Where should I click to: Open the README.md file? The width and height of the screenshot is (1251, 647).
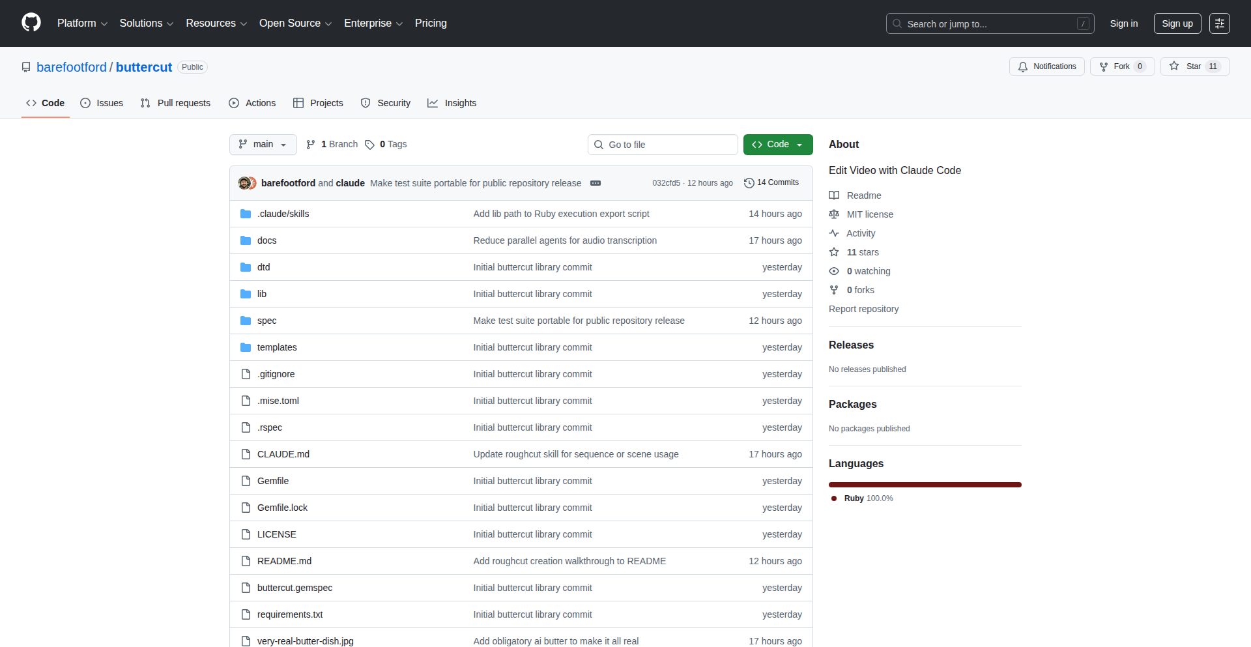click(284, 561)
